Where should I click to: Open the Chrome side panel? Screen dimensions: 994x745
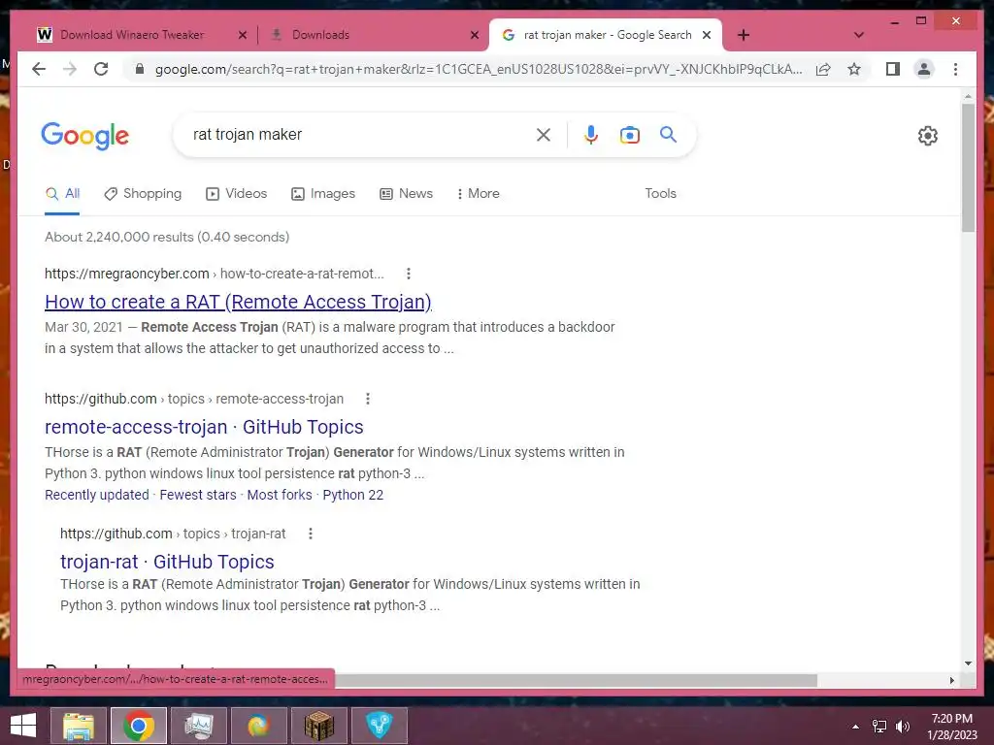point(893,69)
